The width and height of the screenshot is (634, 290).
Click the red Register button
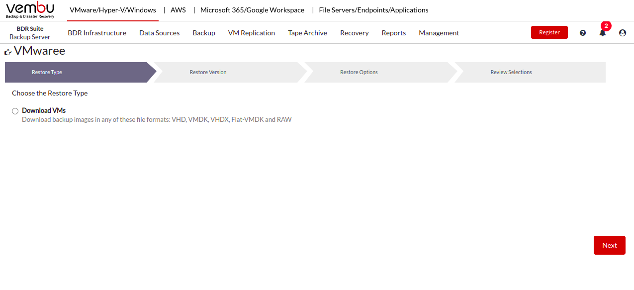click(549, 32)
